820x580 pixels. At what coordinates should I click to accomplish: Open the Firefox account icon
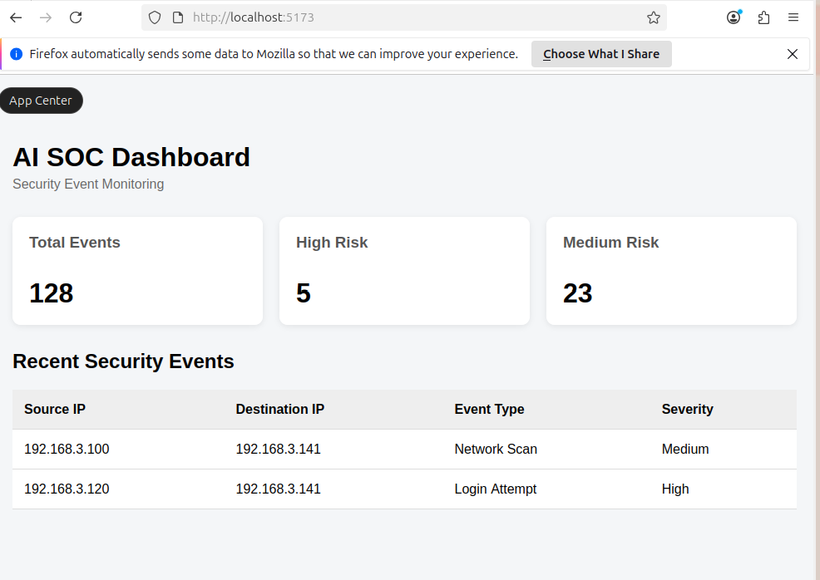pyautogui.click(x=734, y=17)
